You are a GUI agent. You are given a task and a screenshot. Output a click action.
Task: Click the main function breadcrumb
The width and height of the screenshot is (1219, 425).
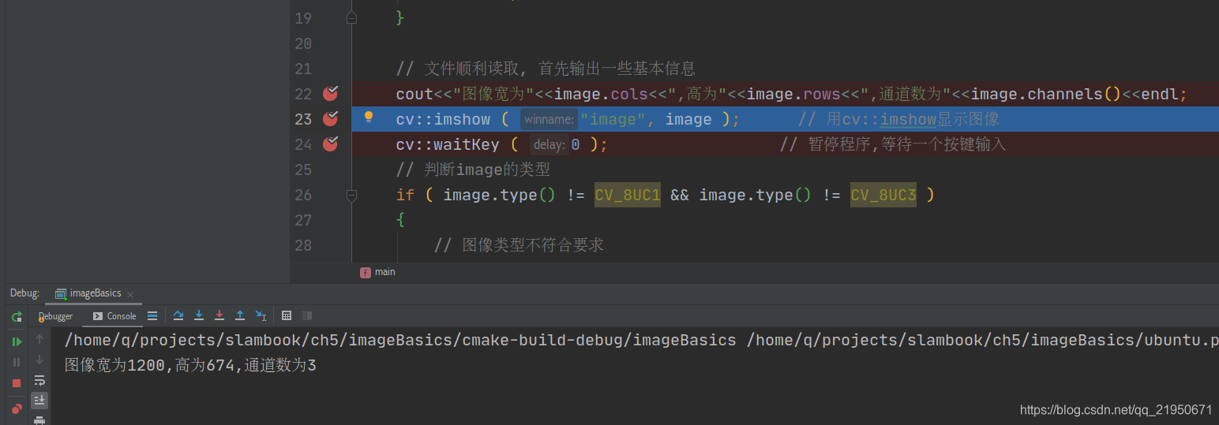coord(378,272)
